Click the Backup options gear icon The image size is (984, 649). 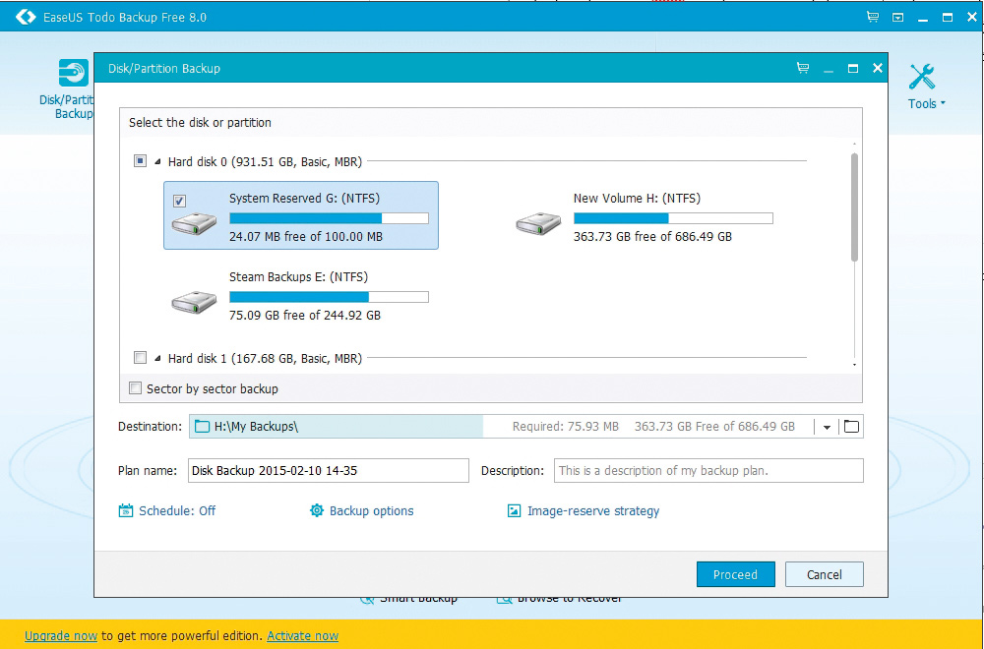(x=317, y=510)
